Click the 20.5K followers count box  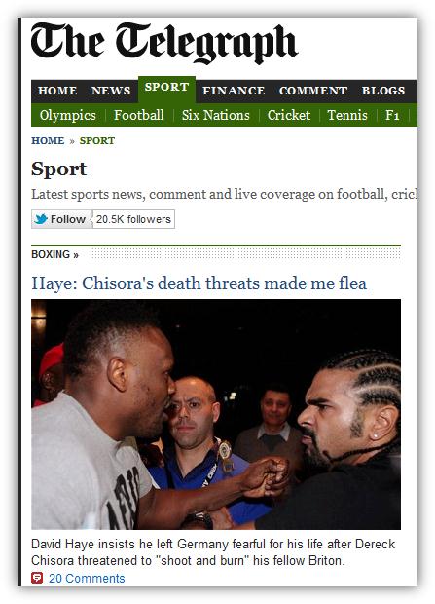click(133, 219)
